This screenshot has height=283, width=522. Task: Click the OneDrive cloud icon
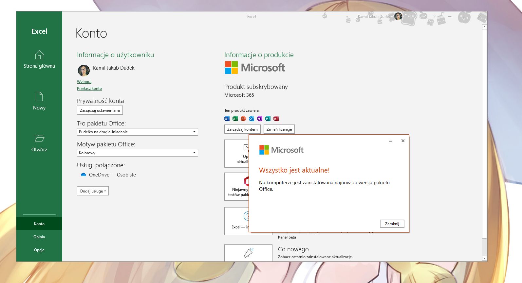tap(84, 175)
